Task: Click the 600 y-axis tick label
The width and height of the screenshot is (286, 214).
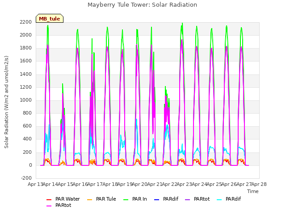Action: (x=27, y=126)
